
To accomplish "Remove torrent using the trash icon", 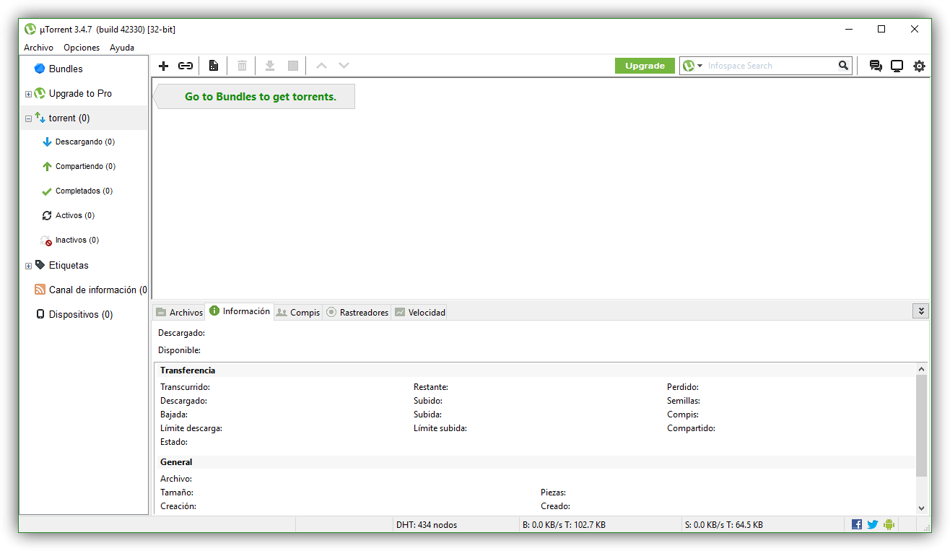I will coord(242,66).
